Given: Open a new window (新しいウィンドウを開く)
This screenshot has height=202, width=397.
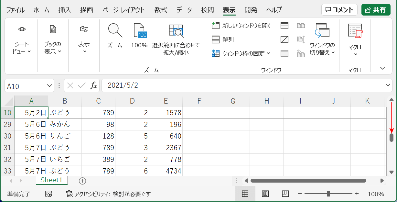Looking at the screenshot, I should pyautogui.click(x=241, y=26).
